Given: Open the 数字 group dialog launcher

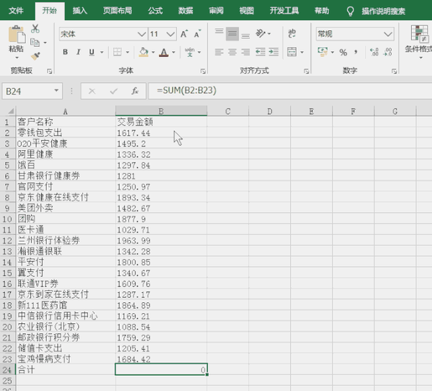Looking at the screenshot, I should pyautogui.click(x=395, y=71).
